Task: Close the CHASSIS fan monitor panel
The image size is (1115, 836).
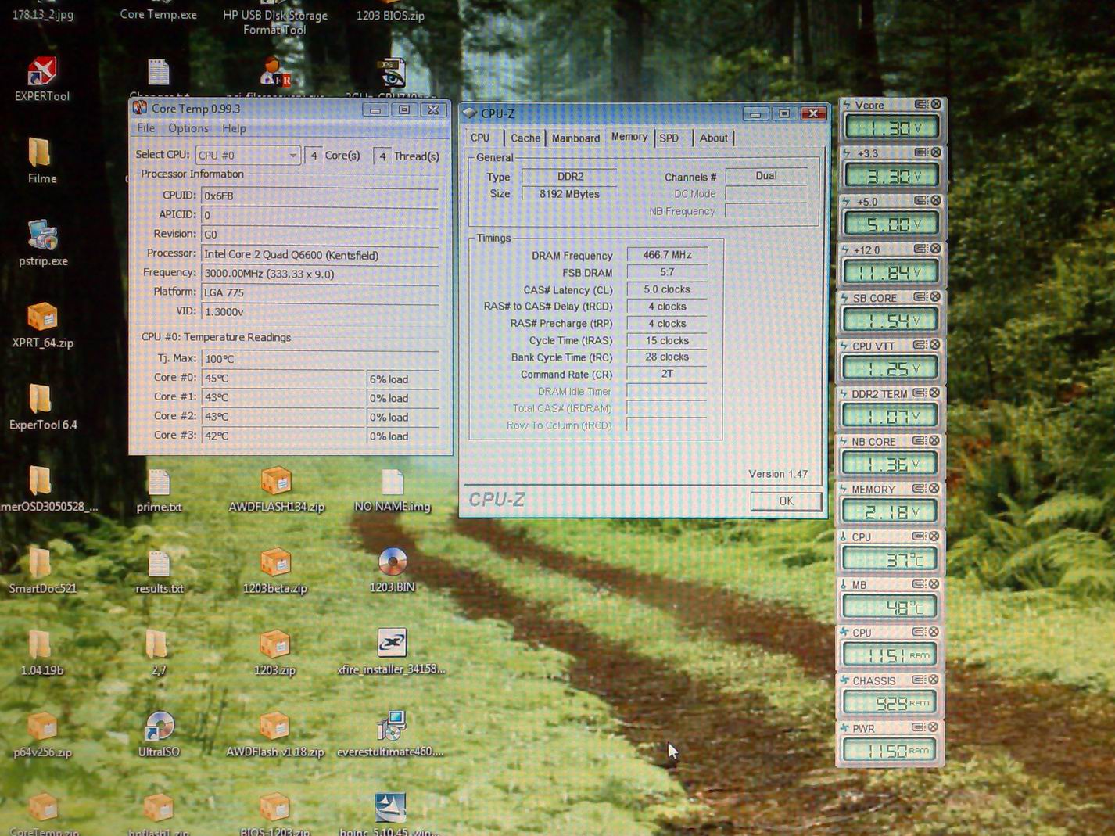Action: [x=934, y=680]
